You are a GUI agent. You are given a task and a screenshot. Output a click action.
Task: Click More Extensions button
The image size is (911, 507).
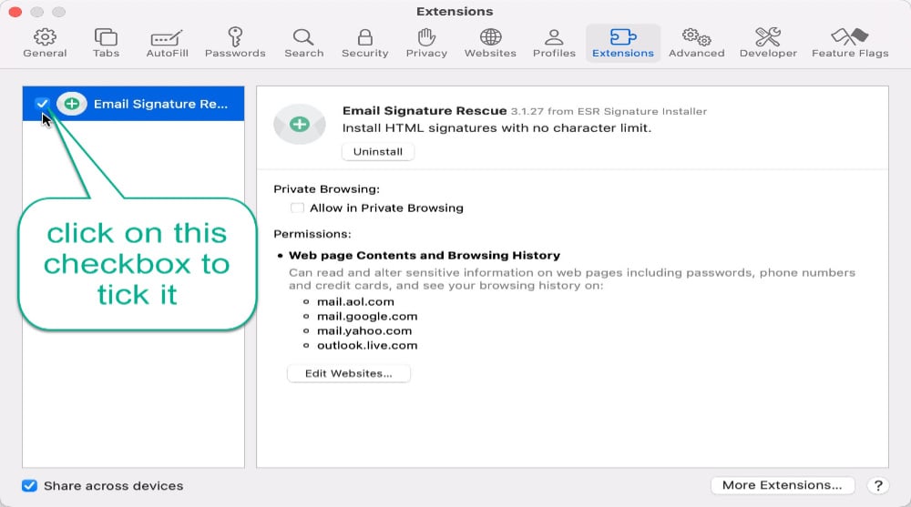tap(782, 485)
